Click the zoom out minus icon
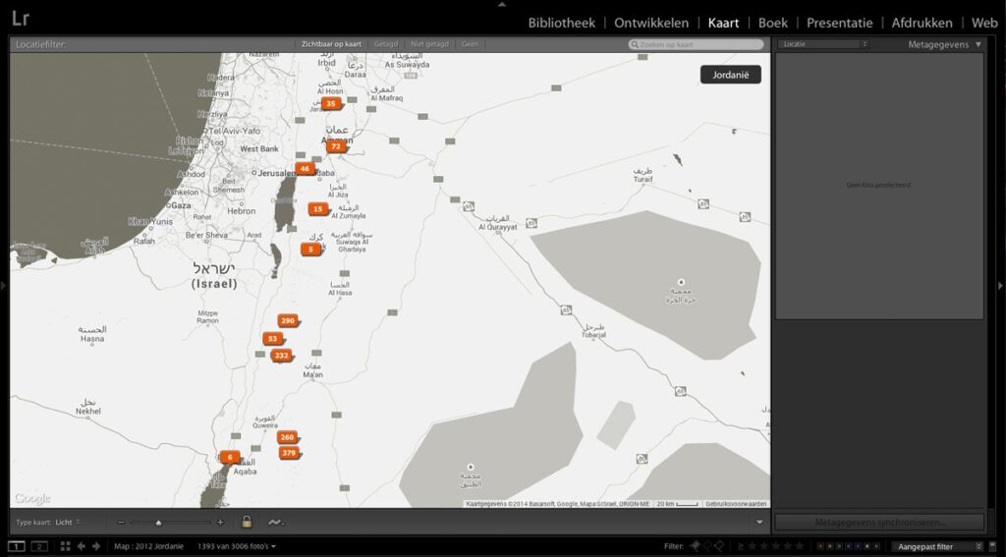 click(120, 523)
